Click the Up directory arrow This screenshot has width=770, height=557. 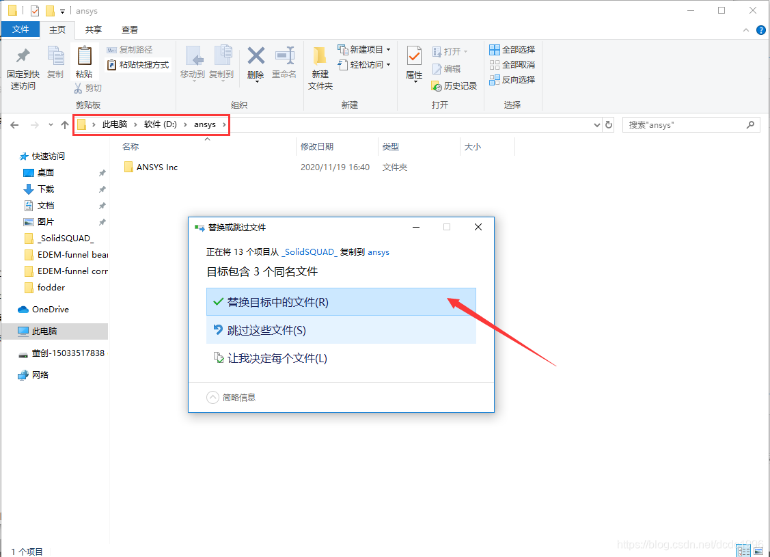[65, 125]
